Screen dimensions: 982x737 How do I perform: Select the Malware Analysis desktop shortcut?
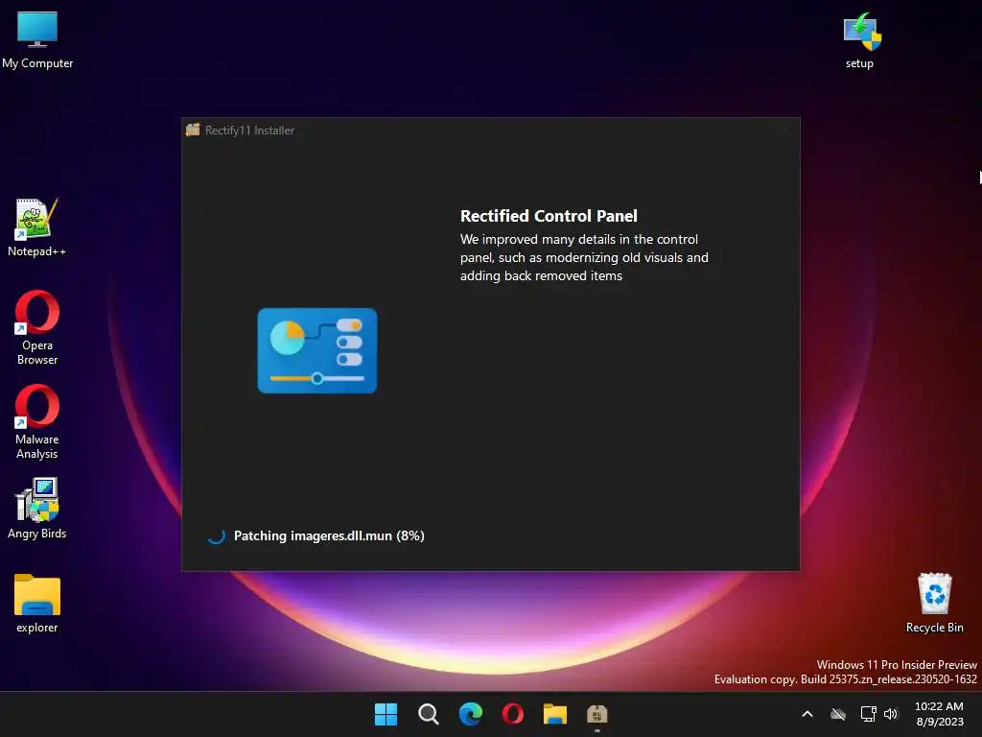coord(37,421)
